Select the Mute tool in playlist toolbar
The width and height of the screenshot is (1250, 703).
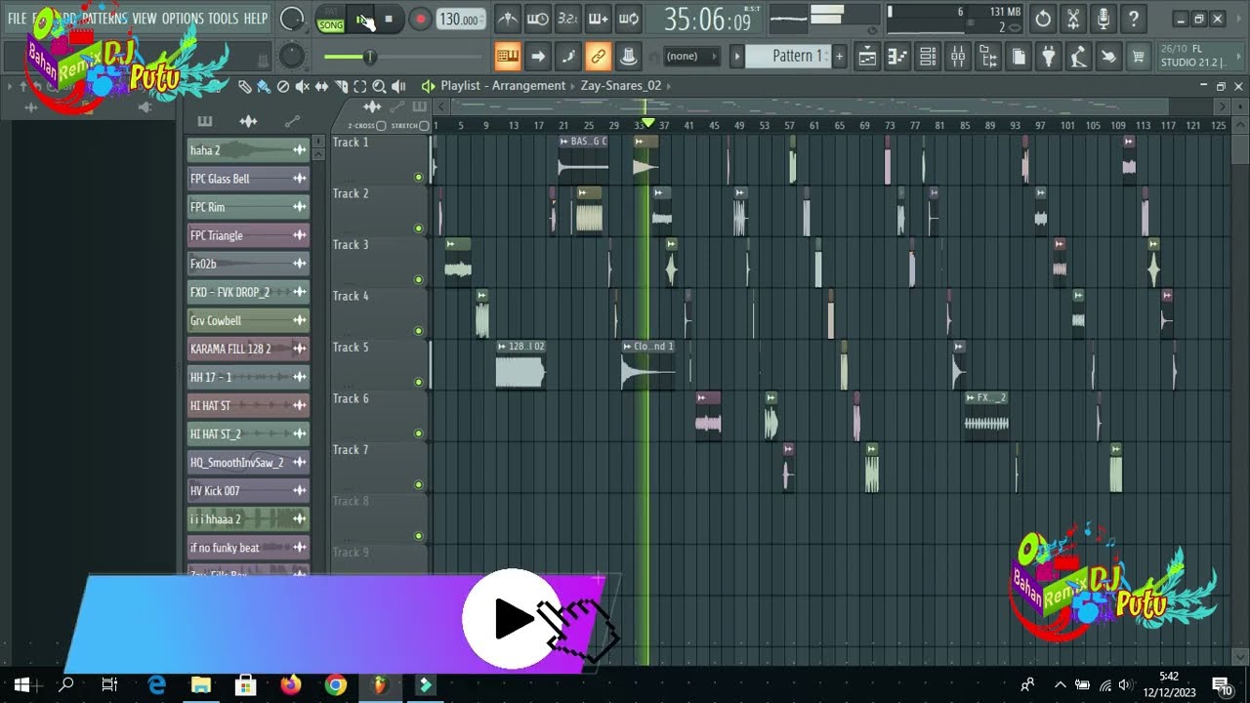click(x=303, y=87)
